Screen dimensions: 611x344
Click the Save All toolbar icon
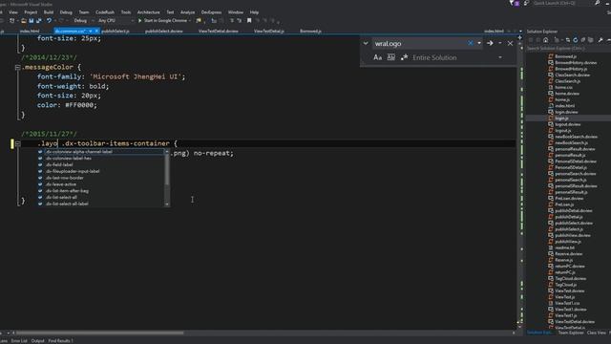[x=38, y=21]
